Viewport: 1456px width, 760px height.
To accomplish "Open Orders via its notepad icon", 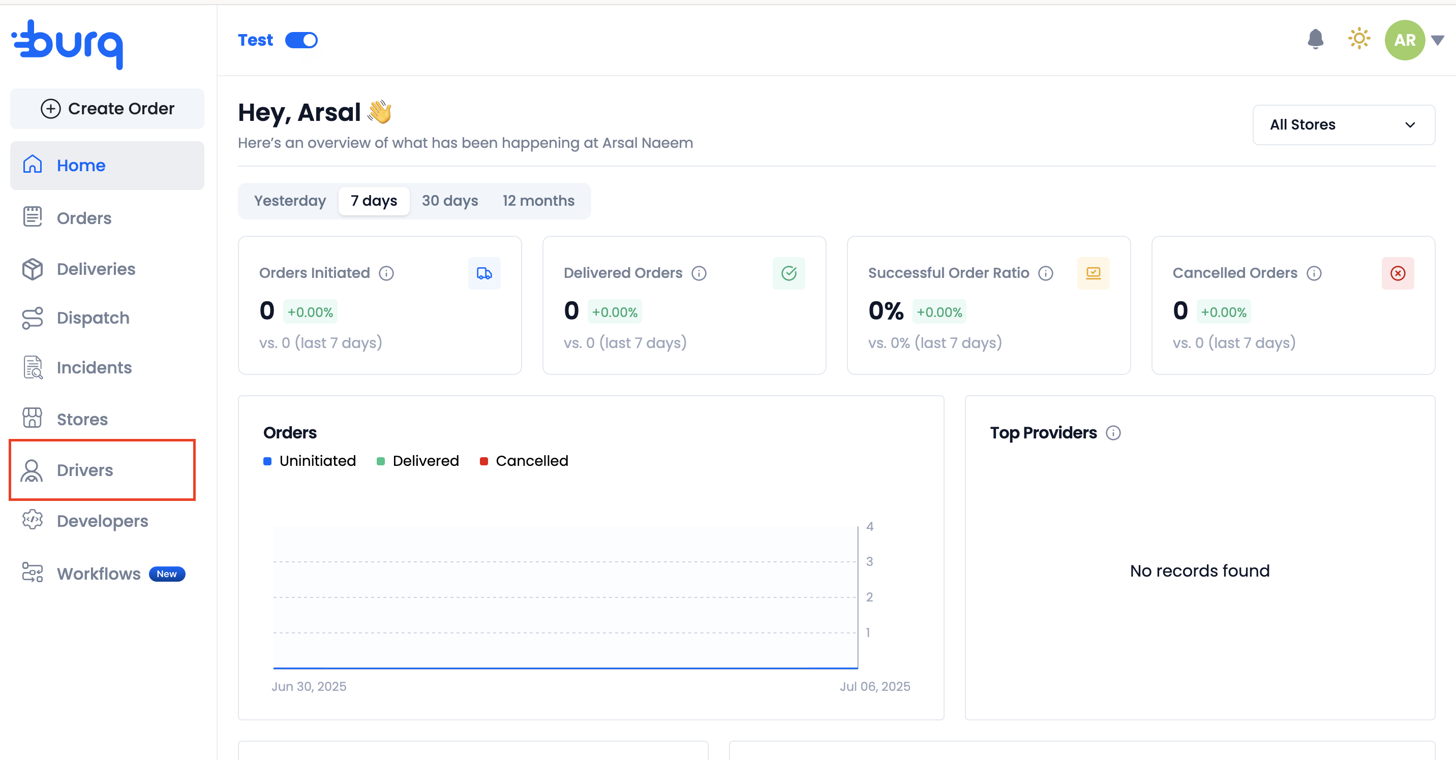I will (x=32, y=217).
